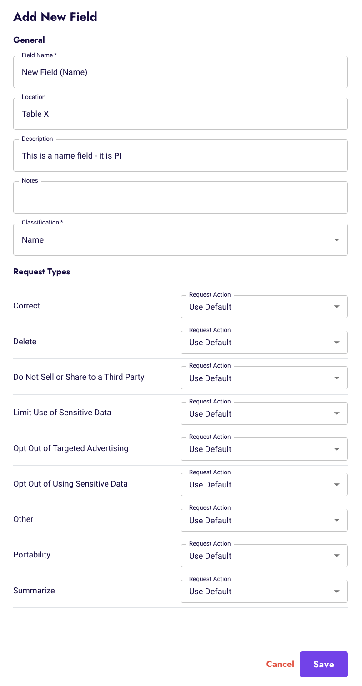Click the Other request type label
The height and width of the screenshot is (686, 362).
(23, 519)
